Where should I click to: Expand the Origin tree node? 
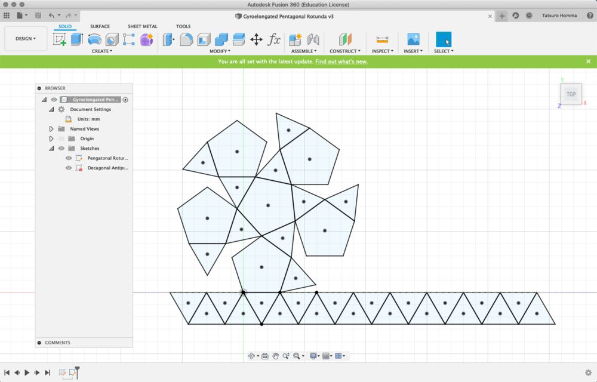51,138
